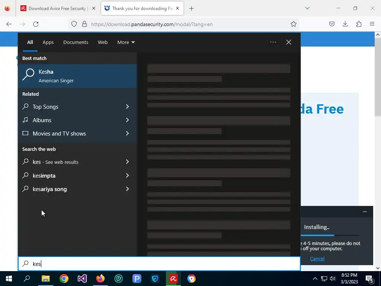Open the Firefox downloads panel
The width and height of the screenshot is (381, 286).
(345, 24)
